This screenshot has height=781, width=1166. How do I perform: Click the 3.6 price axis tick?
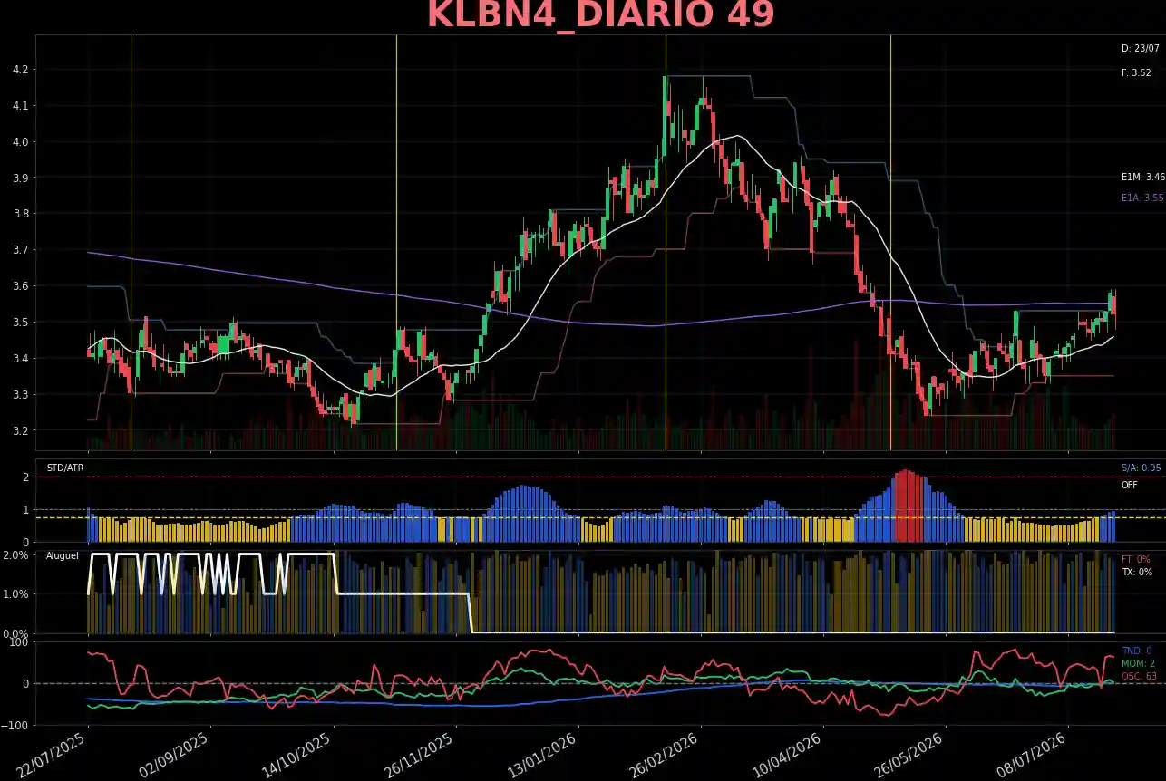(x=20, y=286)
